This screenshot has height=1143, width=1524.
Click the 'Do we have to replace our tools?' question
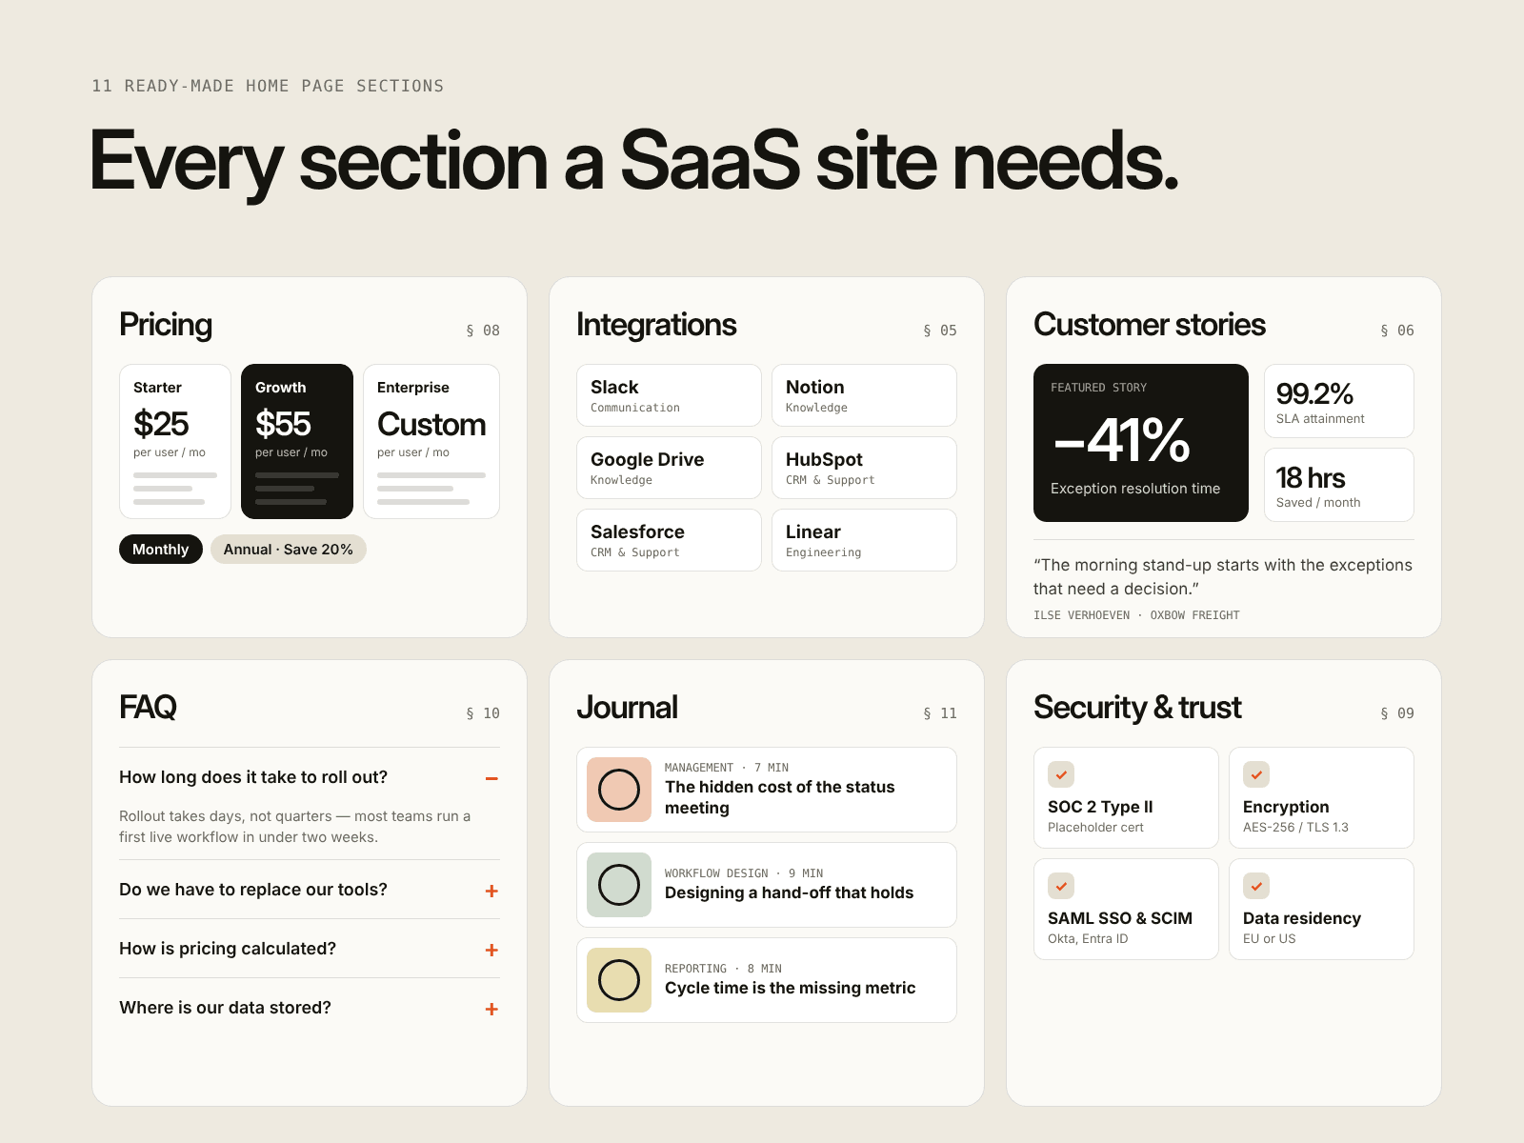(253, 890)
